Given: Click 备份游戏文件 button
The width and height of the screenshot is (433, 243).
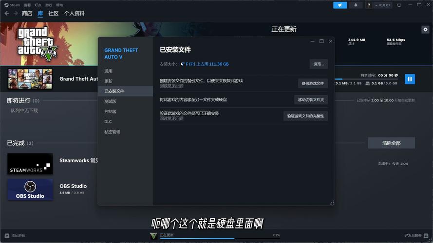Looking at the screenshot, I should (313, 84).
